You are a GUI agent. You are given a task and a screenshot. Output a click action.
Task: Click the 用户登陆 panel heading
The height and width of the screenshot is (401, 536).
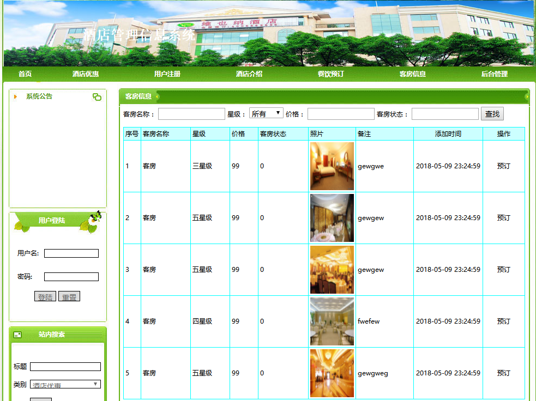point(52,220)
